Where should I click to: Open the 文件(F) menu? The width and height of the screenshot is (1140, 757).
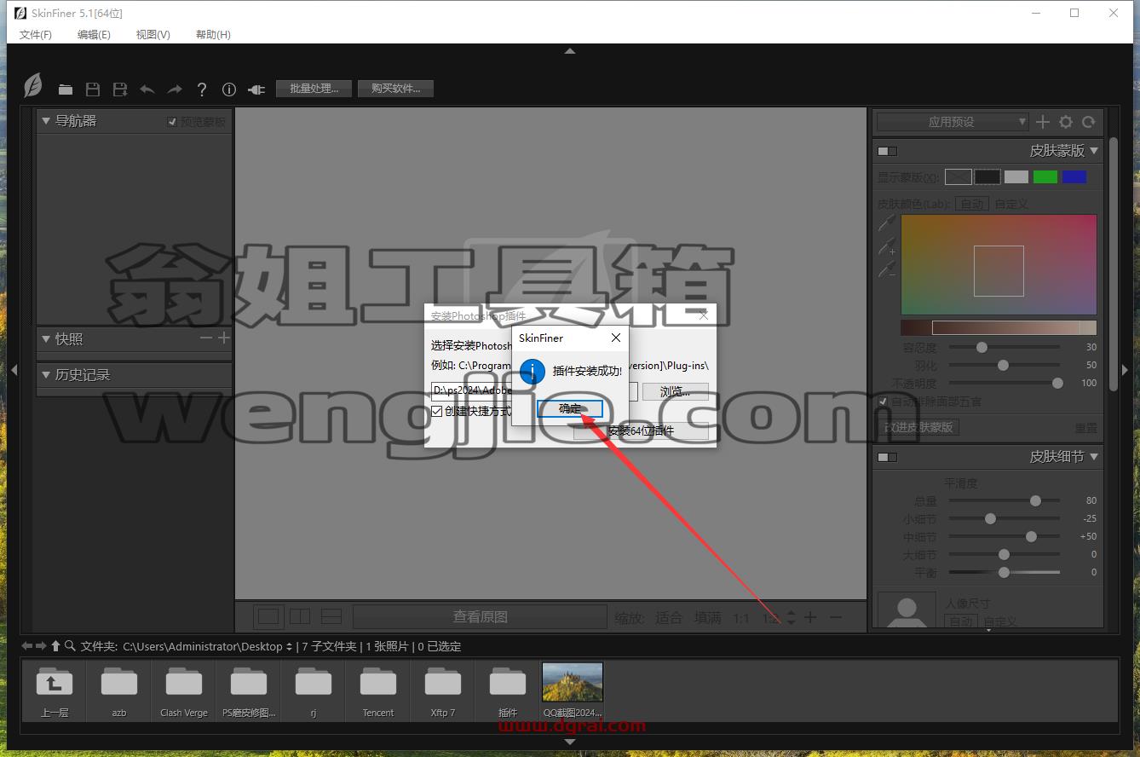(36, 34)
